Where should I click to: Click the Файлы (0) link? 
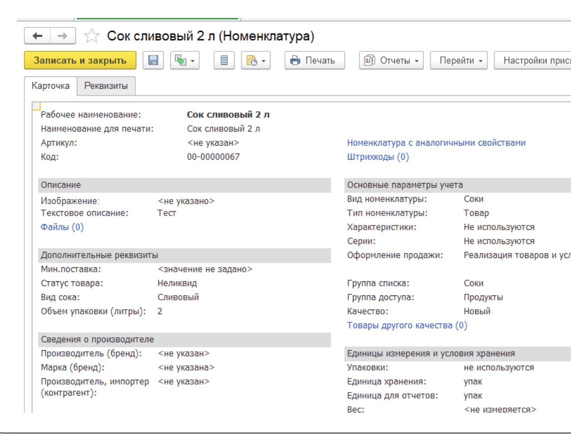[62, 227]
